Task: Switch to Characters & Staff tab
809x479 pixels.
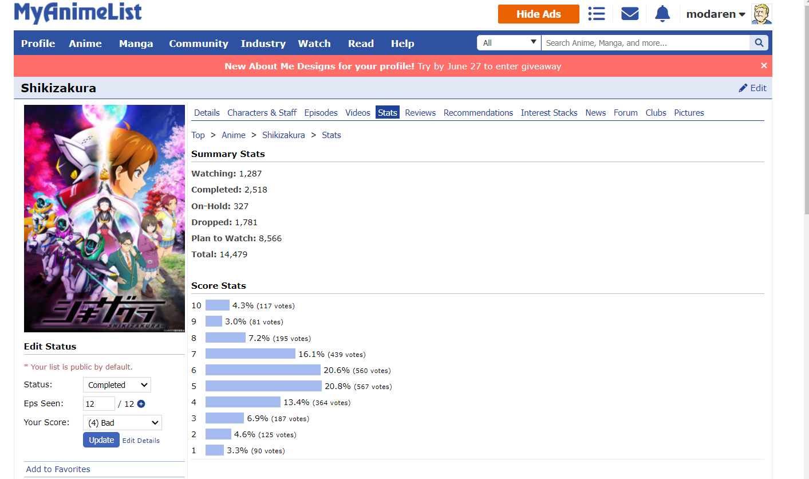Action: (262, 113)
